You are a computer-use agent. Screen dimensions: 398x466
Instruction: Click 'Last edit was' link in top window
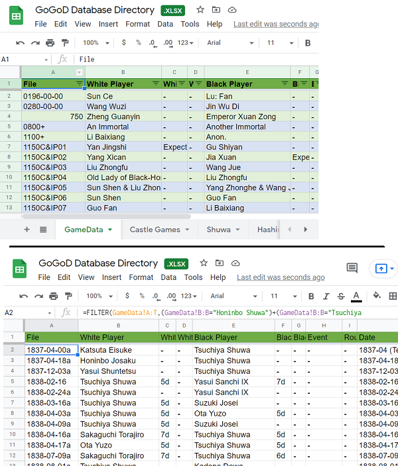(x=276, y=24)
